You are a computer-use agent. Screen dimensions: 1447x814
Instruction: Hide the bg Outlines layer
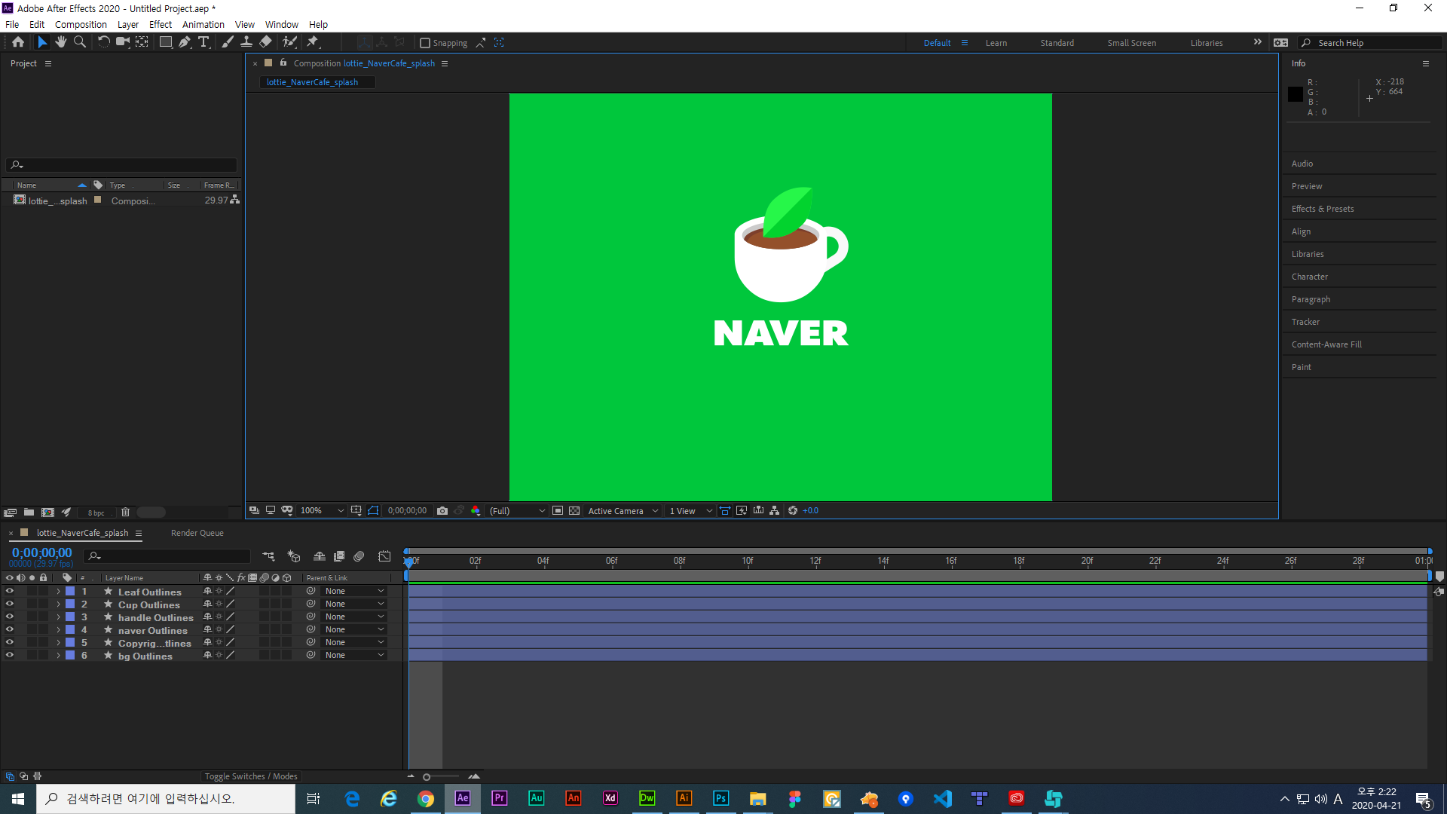click(10, 656)
